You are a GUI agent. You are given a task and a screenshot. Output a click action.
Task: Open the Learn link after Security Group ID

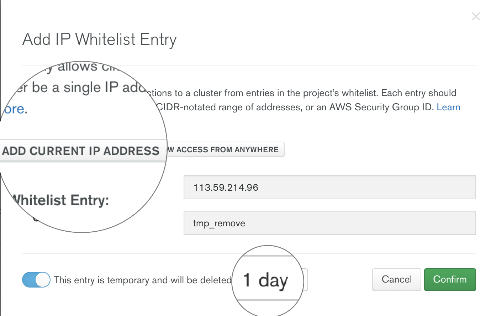(x=448, y=107)
